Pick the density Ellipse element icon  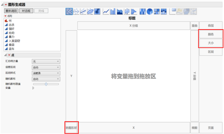[90, 12]
